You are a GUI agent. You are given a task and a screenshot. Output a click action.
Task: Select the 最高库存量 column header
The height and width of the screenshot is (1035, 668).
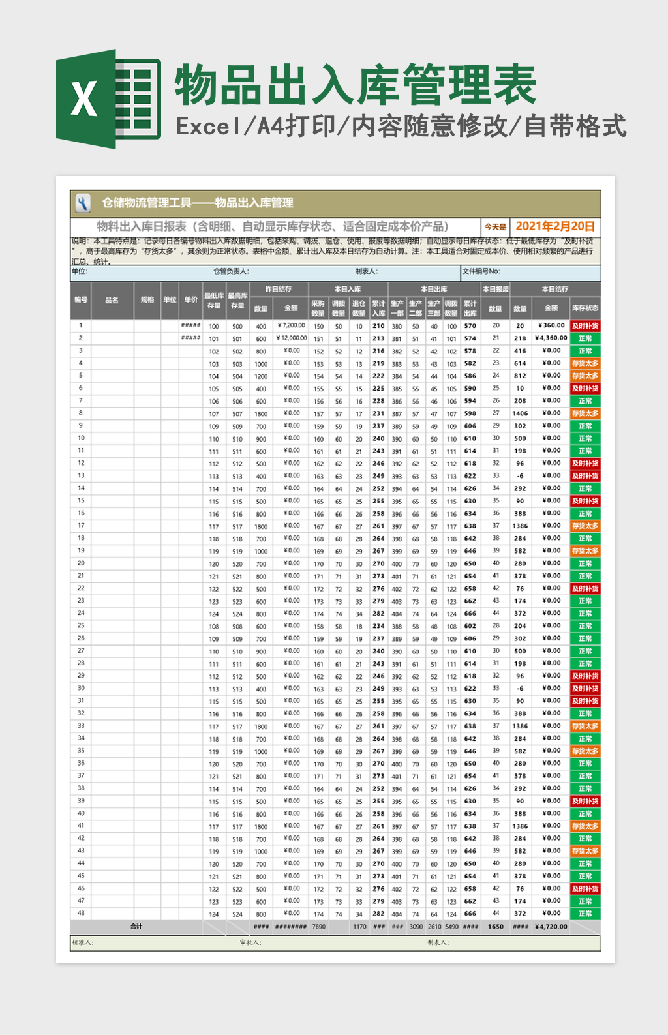point(237,301)
